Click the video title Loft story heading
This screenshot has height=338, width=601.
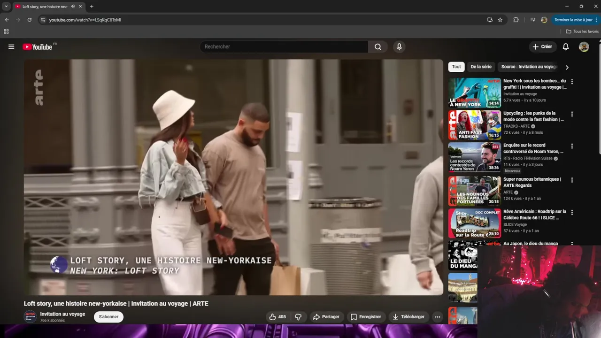116,304
